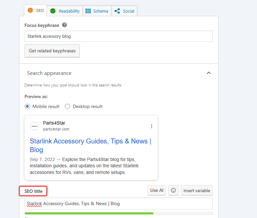Select Mobile result preview option
Image resolution: width=257 pixels, height=218 pixels.
27,106
